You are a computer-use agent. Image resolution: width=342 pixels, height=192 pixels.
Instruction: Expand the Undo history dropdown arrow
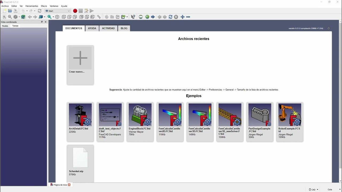tap(27, 11)
